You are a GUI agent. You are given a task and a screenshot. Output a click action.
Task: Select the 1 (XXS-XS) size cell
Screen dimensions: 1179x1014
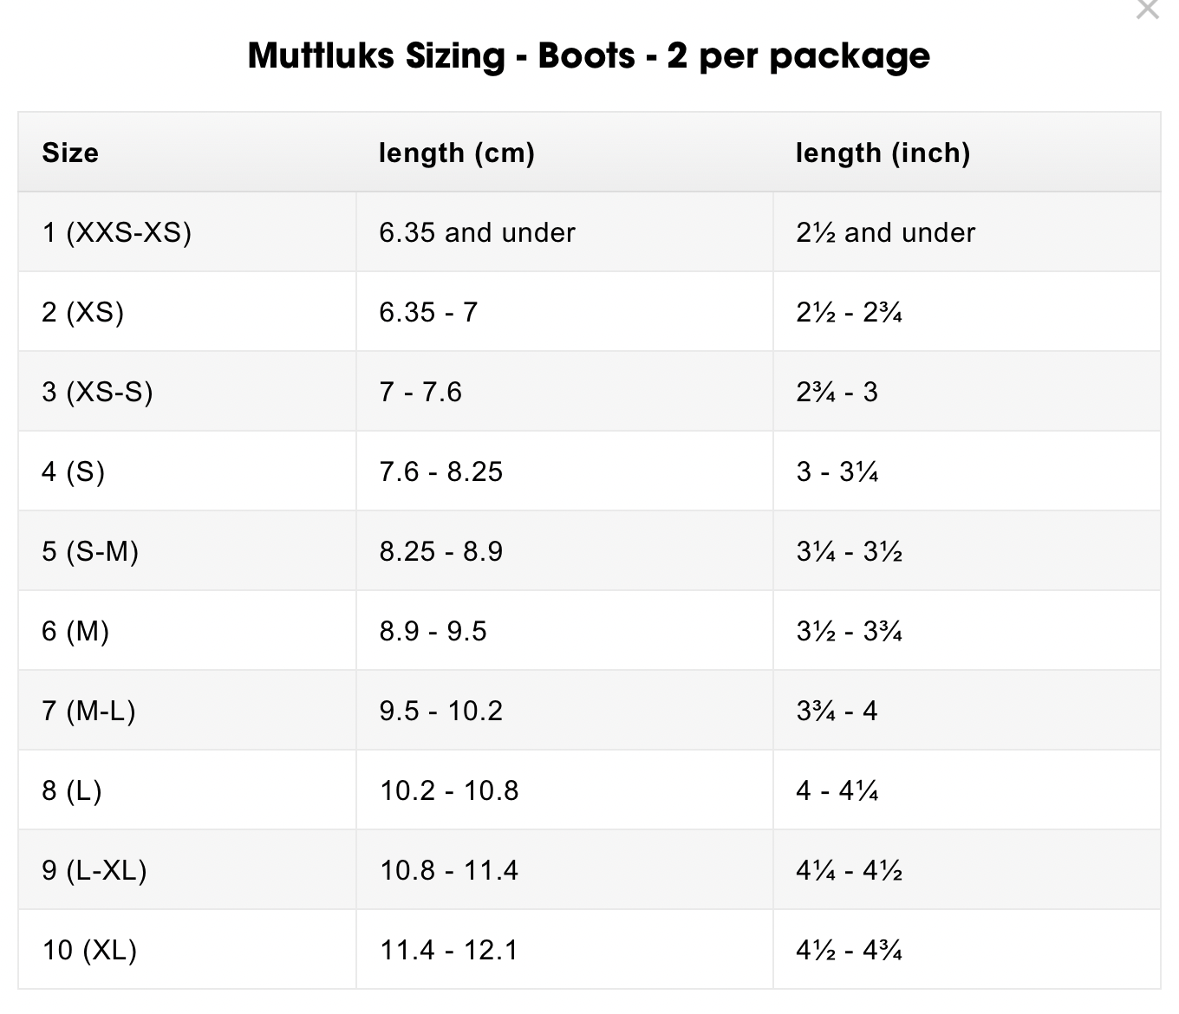pyautogui.click(x=117, y=232)
